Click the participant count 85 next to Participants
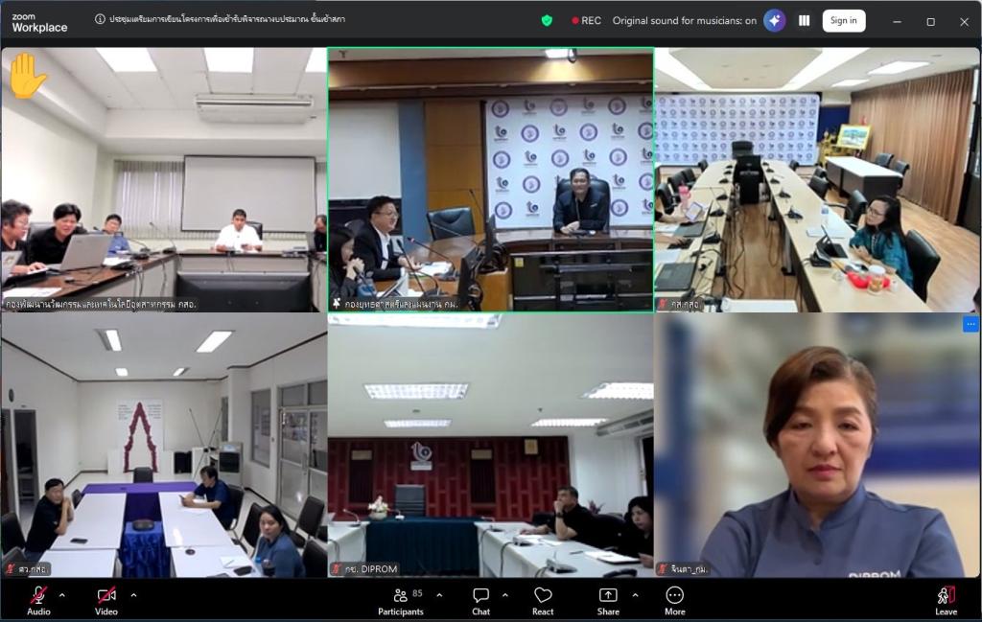 418,593
